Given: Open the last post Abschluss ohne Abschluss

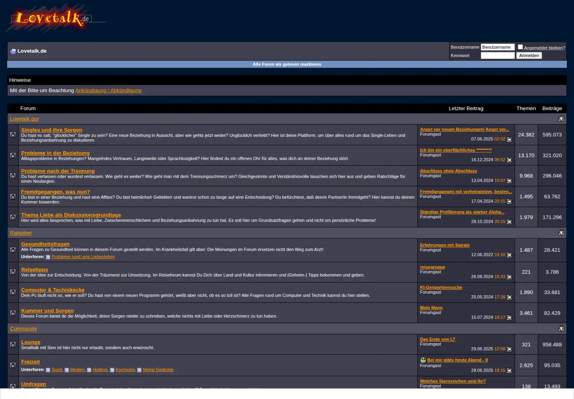Looking at the screenshot, I should coord(448,171).
